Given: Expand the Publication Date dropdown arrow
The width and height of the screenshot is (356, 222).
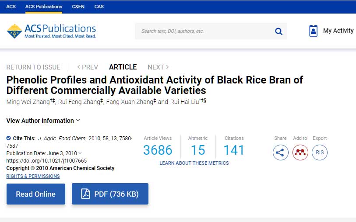Looking at the screenshot, I should 80,153.
